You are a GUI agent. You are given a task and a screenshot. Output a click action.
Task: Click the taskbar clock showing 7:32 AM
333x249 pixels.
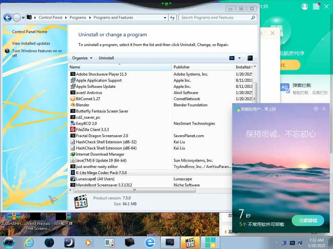point(316,243)
